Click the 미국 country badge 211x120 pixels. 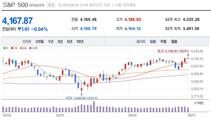point(51,5)
